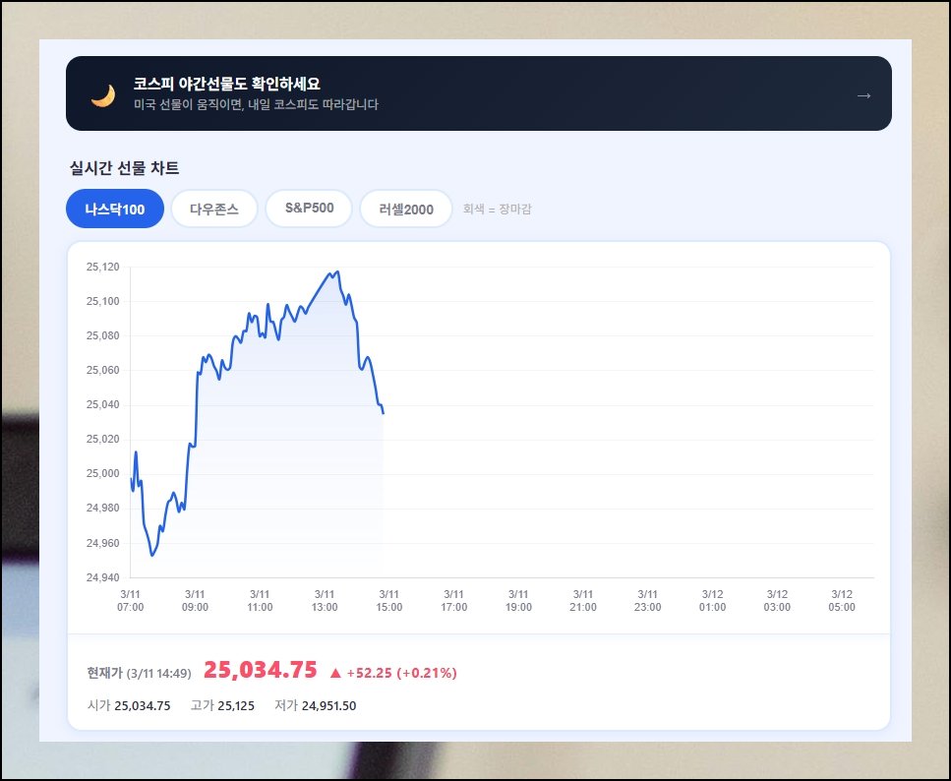Click the 3/11 13:00 time label

coord(325,601)
